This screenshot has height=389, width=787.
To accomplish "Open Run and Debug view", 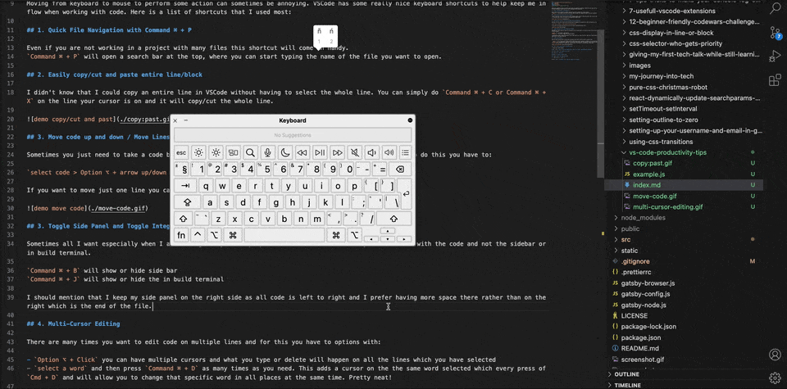I will pos(775,57).
